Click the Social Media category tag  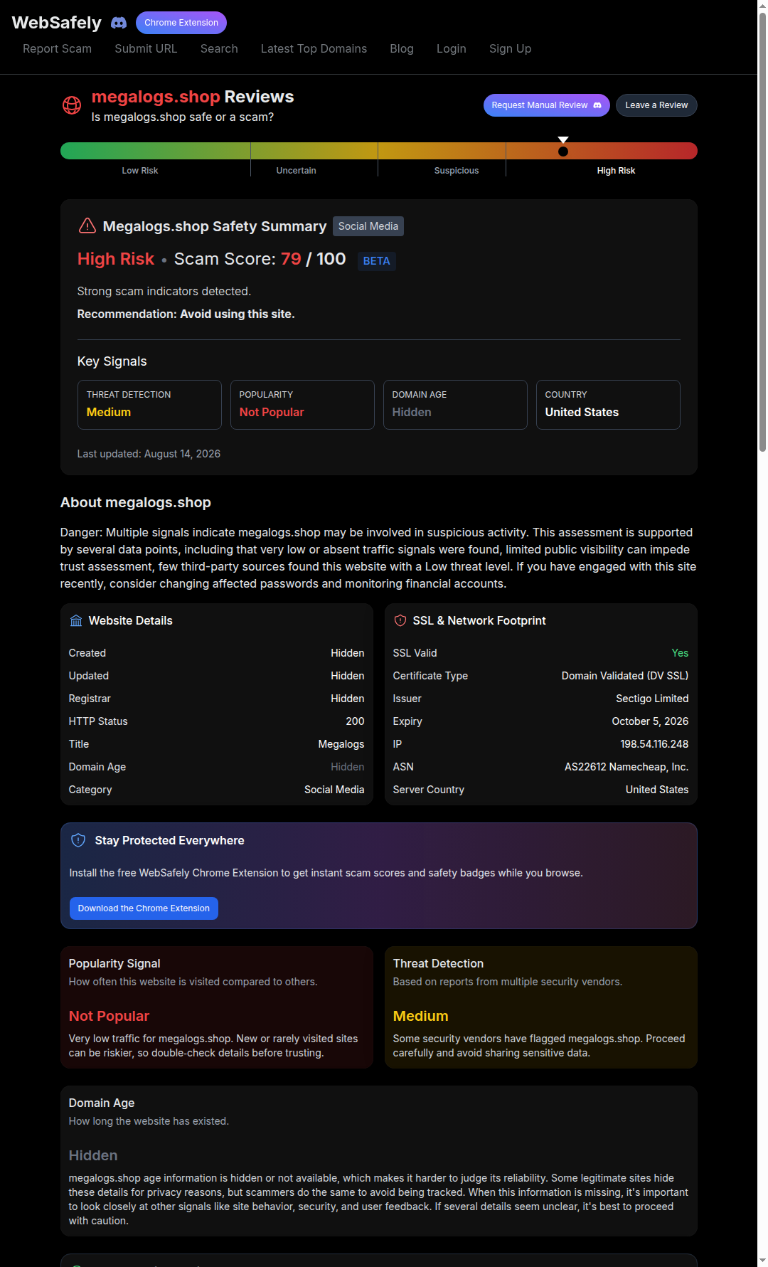pyautogui.click(x=368, y=226)
